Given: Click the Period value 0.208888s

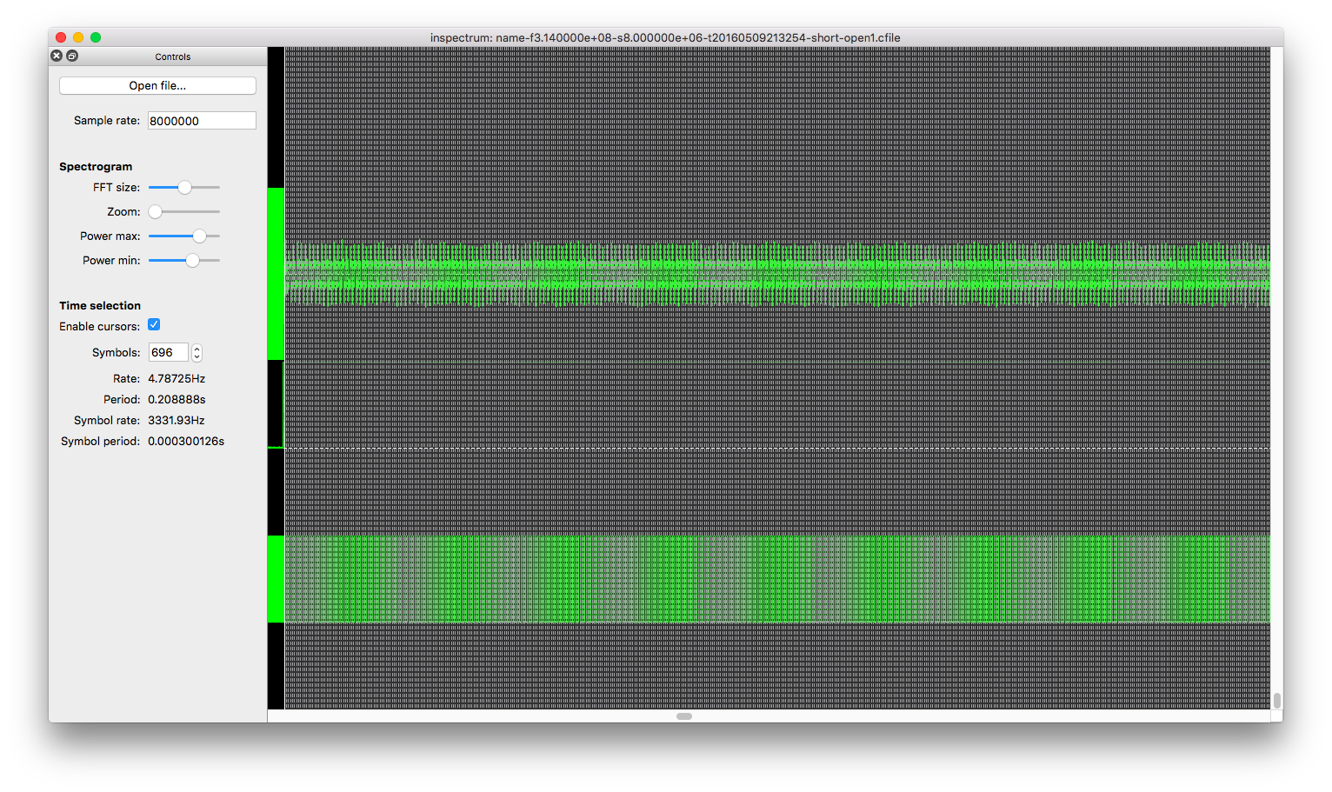Looking at the screenshot, I should tap(176, 399).
